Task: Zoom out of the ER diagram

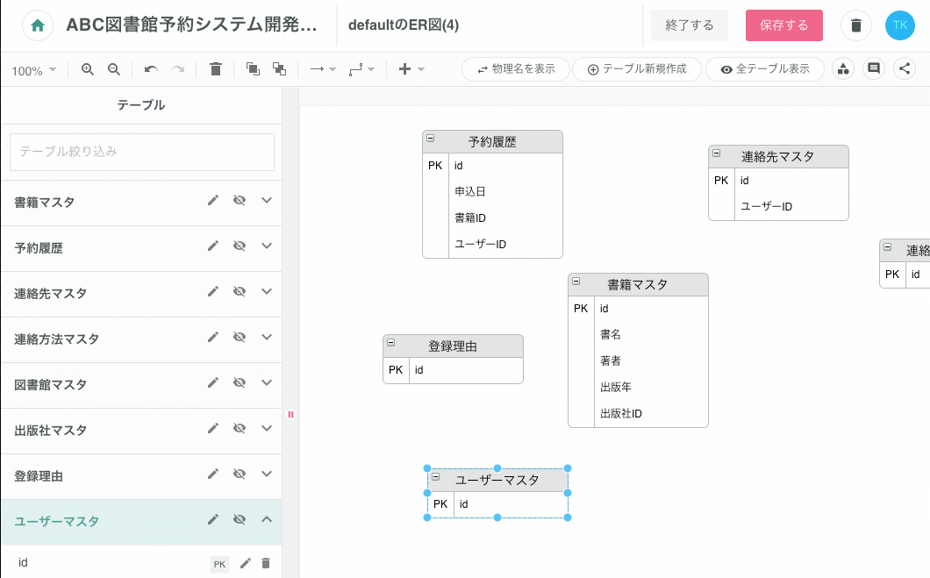Action: click(x=114, y=69)
